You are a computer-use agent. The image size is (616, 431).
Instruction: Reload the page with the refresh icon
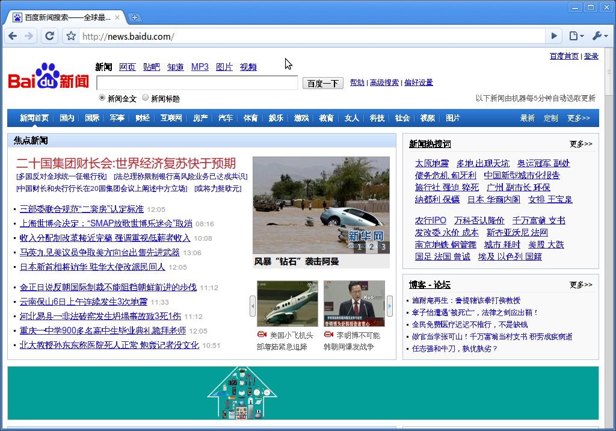click(x=49, y=36)
